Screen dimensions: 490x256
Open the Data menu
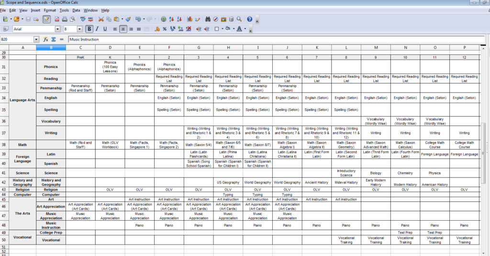[x=76, y=11]
